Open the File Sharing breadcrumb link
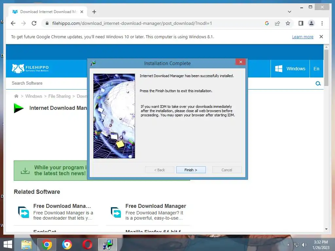The image size is (335, 251). click(x=59, y=96)
